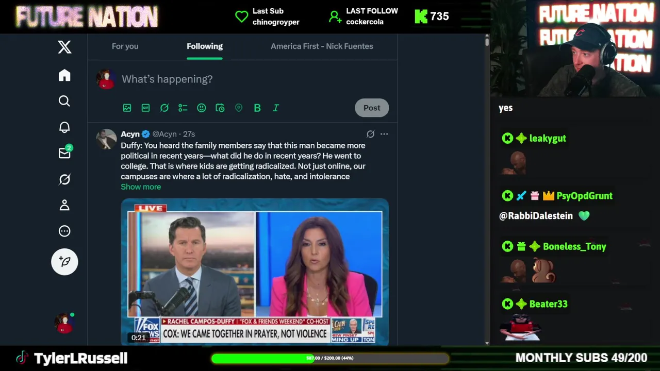The image size is (660, 371).
Task: Select the Following tab
Action: (205, 46)
